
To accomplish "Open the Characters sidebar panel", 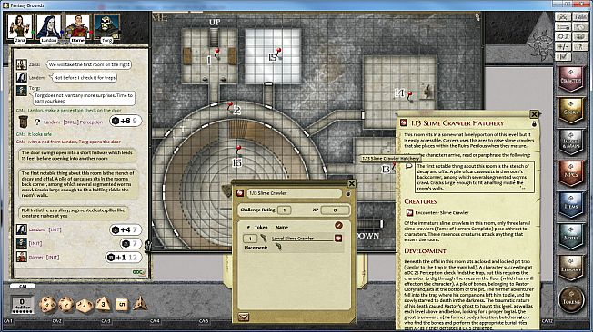I will [x=571, y=79].
